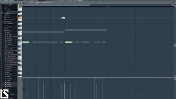Image resolution: width=176 pixels, height=99 pixels.
Task: Select the Sustaining preset under Slicex
Action: point(9,86)
